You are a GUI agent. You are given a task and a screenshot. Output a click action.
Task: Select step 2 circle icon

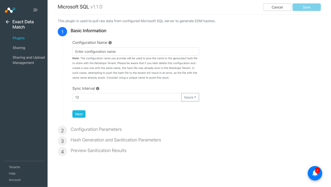click(62, 130)
